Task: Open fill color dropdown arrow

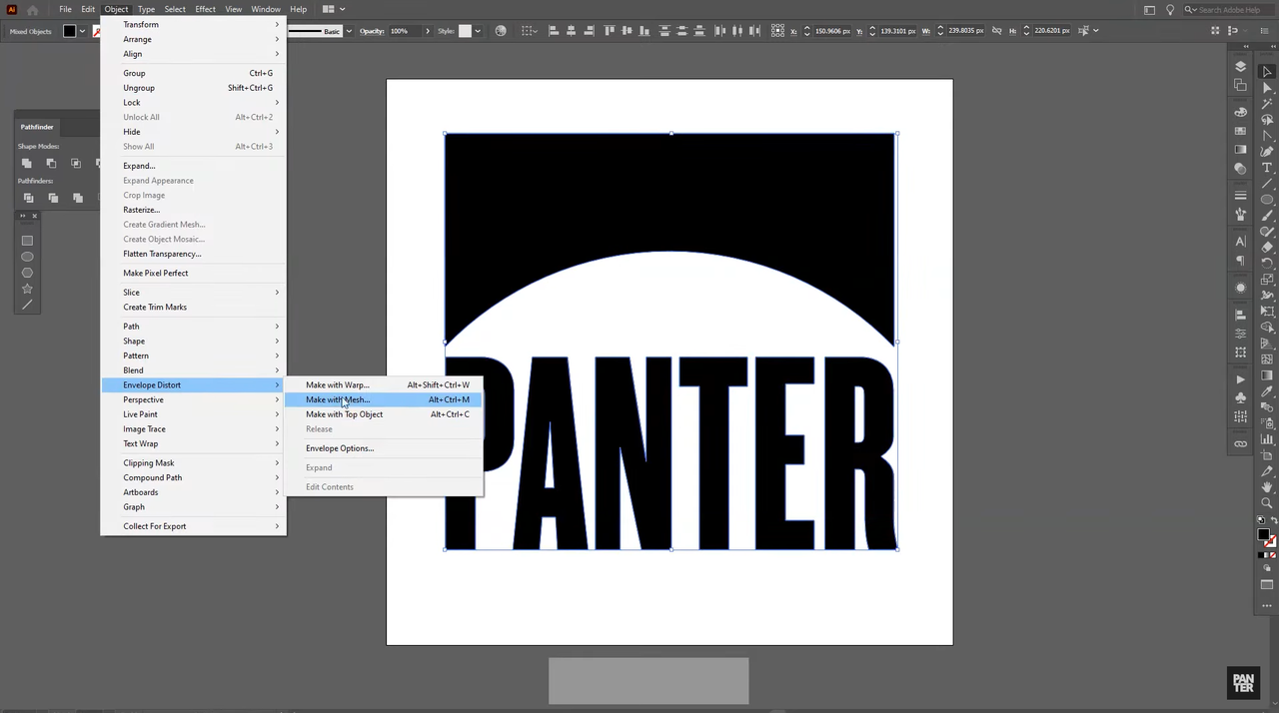Action: 83,31
